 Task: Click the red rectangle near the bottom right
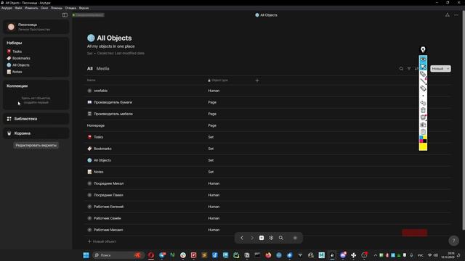tap(415, 233)
